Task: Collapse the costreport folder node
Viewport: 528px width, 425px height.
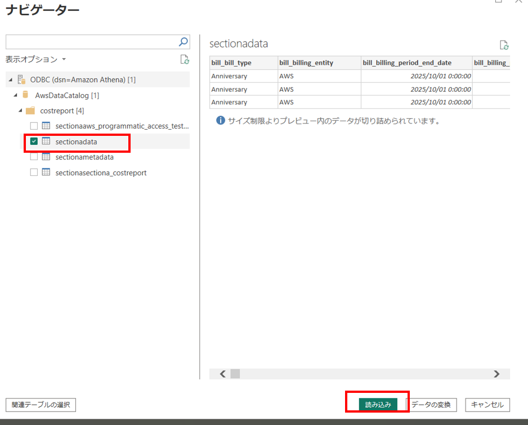Action: [20, 110]
